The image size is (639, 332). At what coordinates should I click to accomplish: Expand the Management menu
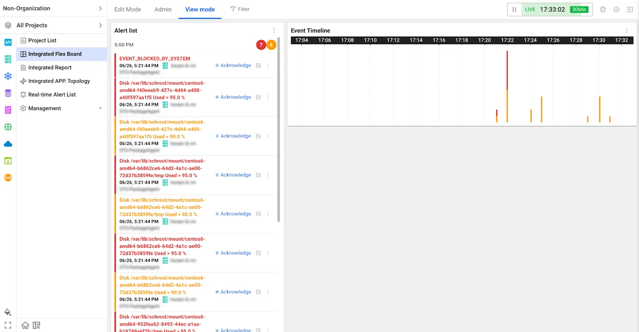62,108
